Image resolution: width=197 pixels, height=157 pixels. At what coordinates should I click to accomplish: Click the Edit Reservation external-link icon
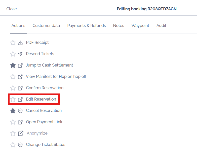pos(20,99)
